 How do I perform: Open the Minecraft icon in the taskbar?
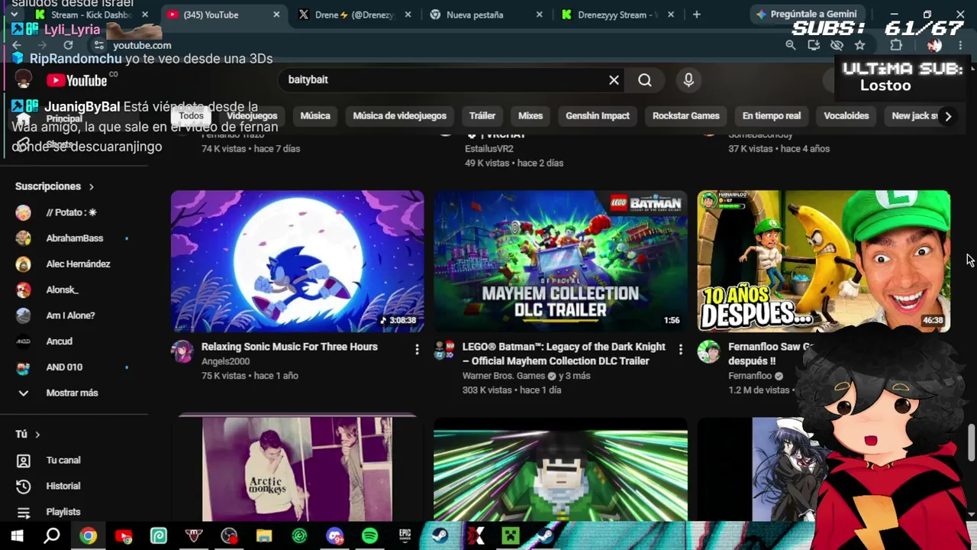pyautogui.click(x=510, y=536)
